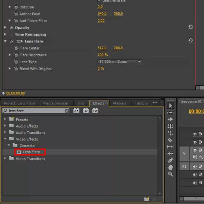Filter by 32-bit Color effects icon
The width and height of the screenshot is (204, 204).
click(x=86, y=111)
